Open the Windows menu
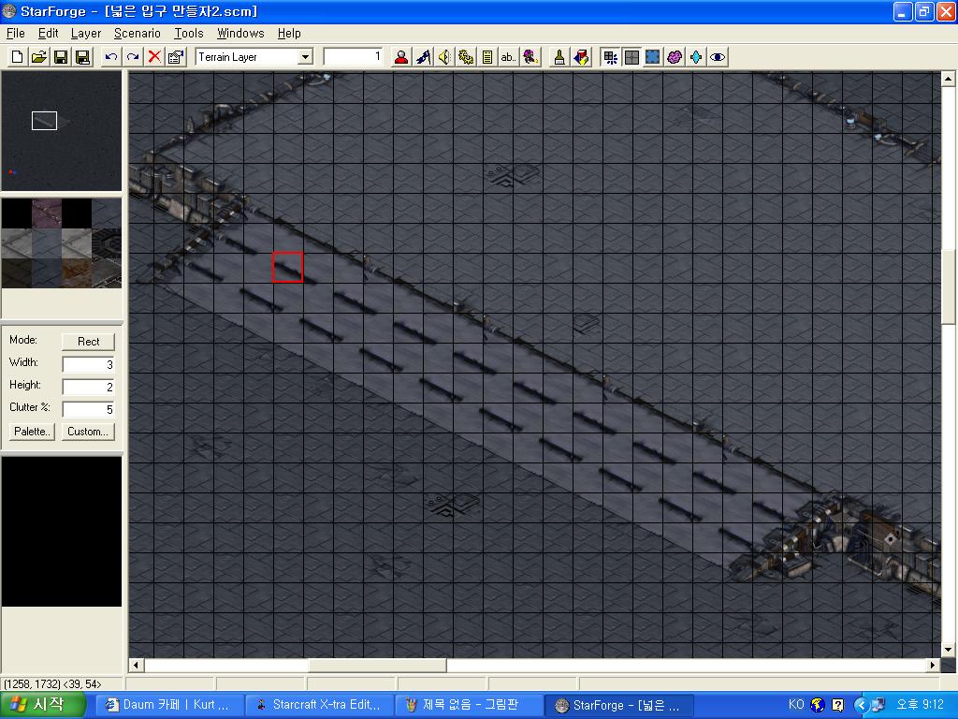The height and width of the screenshot is (719, 958). click(x=240, y=33)
